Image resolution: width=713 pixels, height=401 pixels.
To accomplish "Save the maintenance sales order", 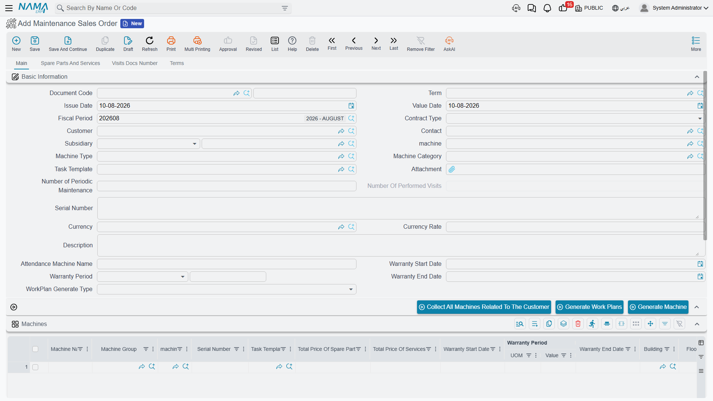I will [35, 44].
